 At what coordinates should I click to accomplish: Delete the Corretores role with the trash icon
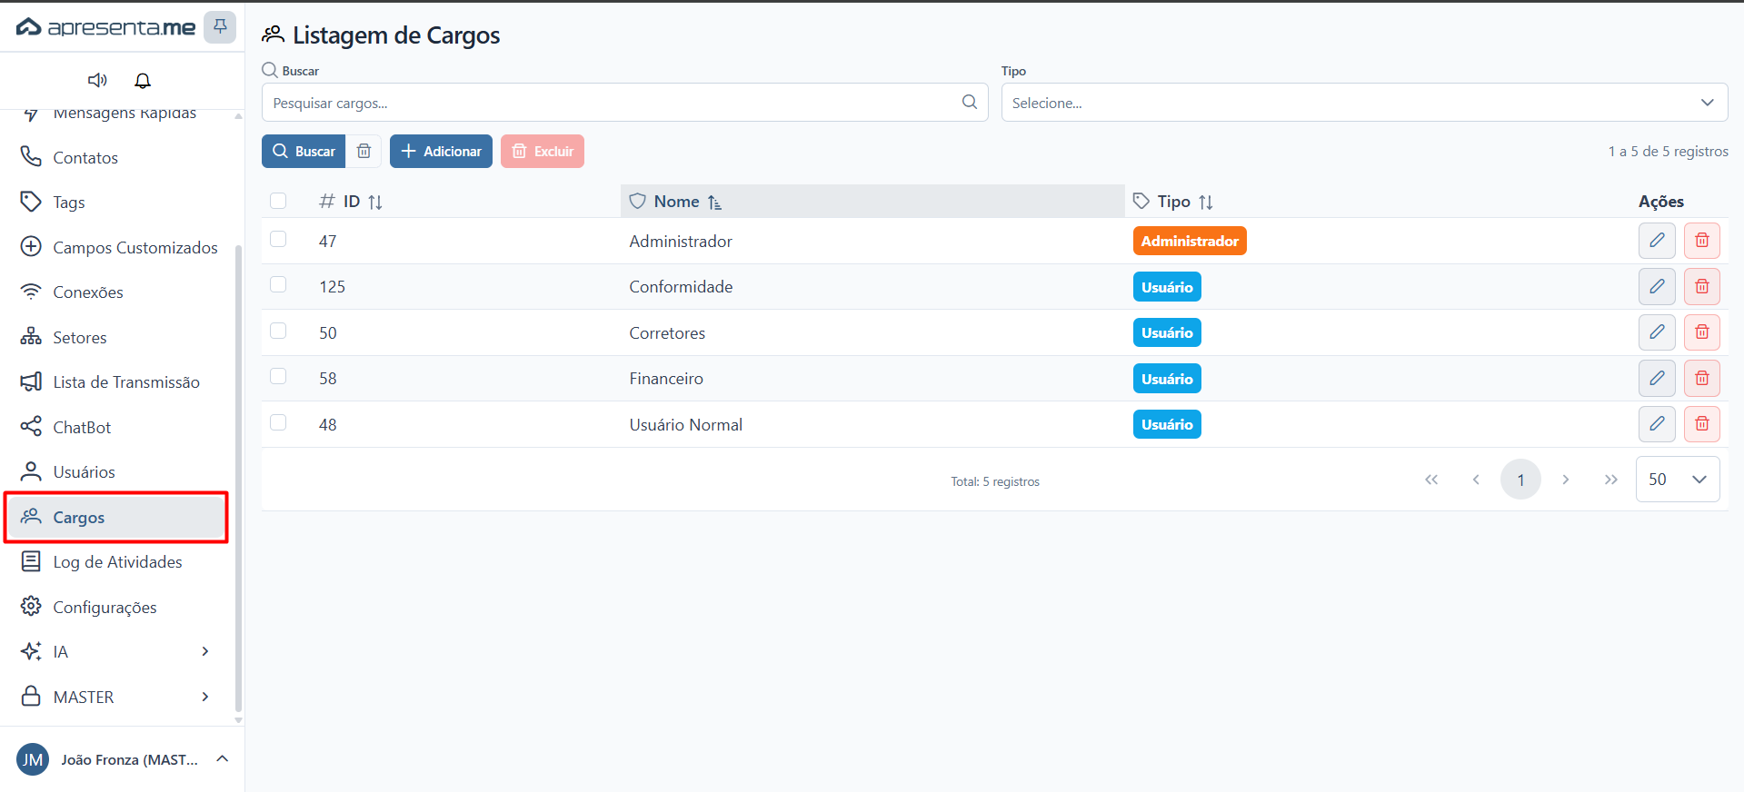coord(1701,332)
